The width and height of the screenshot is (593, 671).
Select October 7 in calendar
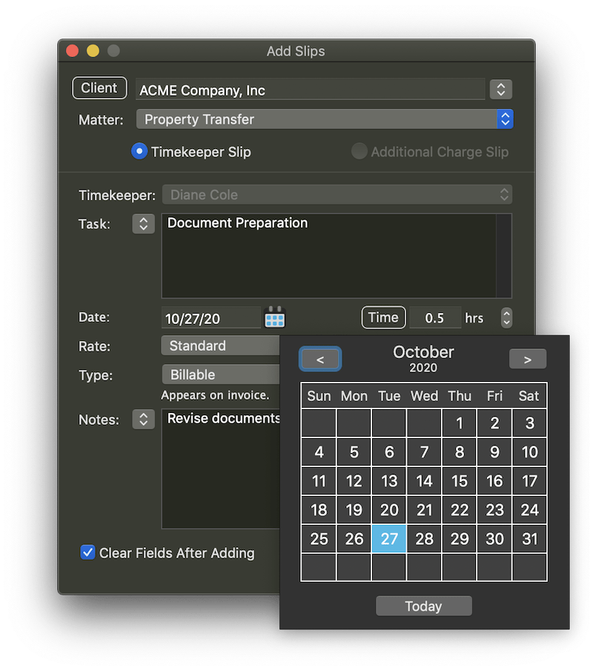pos(424,452)
